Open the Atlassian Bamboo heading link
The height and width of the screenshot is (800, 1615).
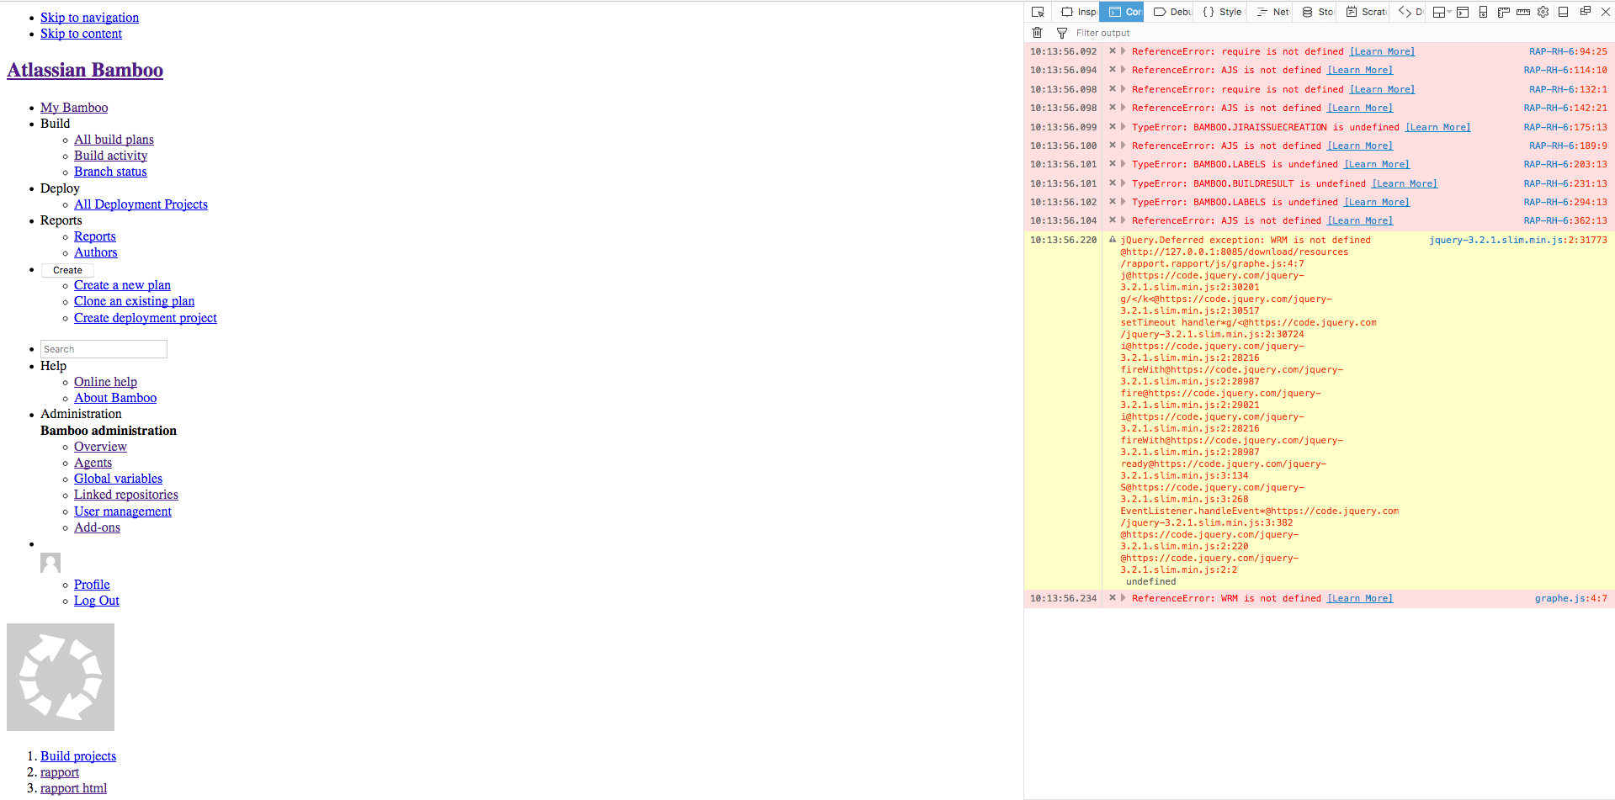tap(85, 70)
